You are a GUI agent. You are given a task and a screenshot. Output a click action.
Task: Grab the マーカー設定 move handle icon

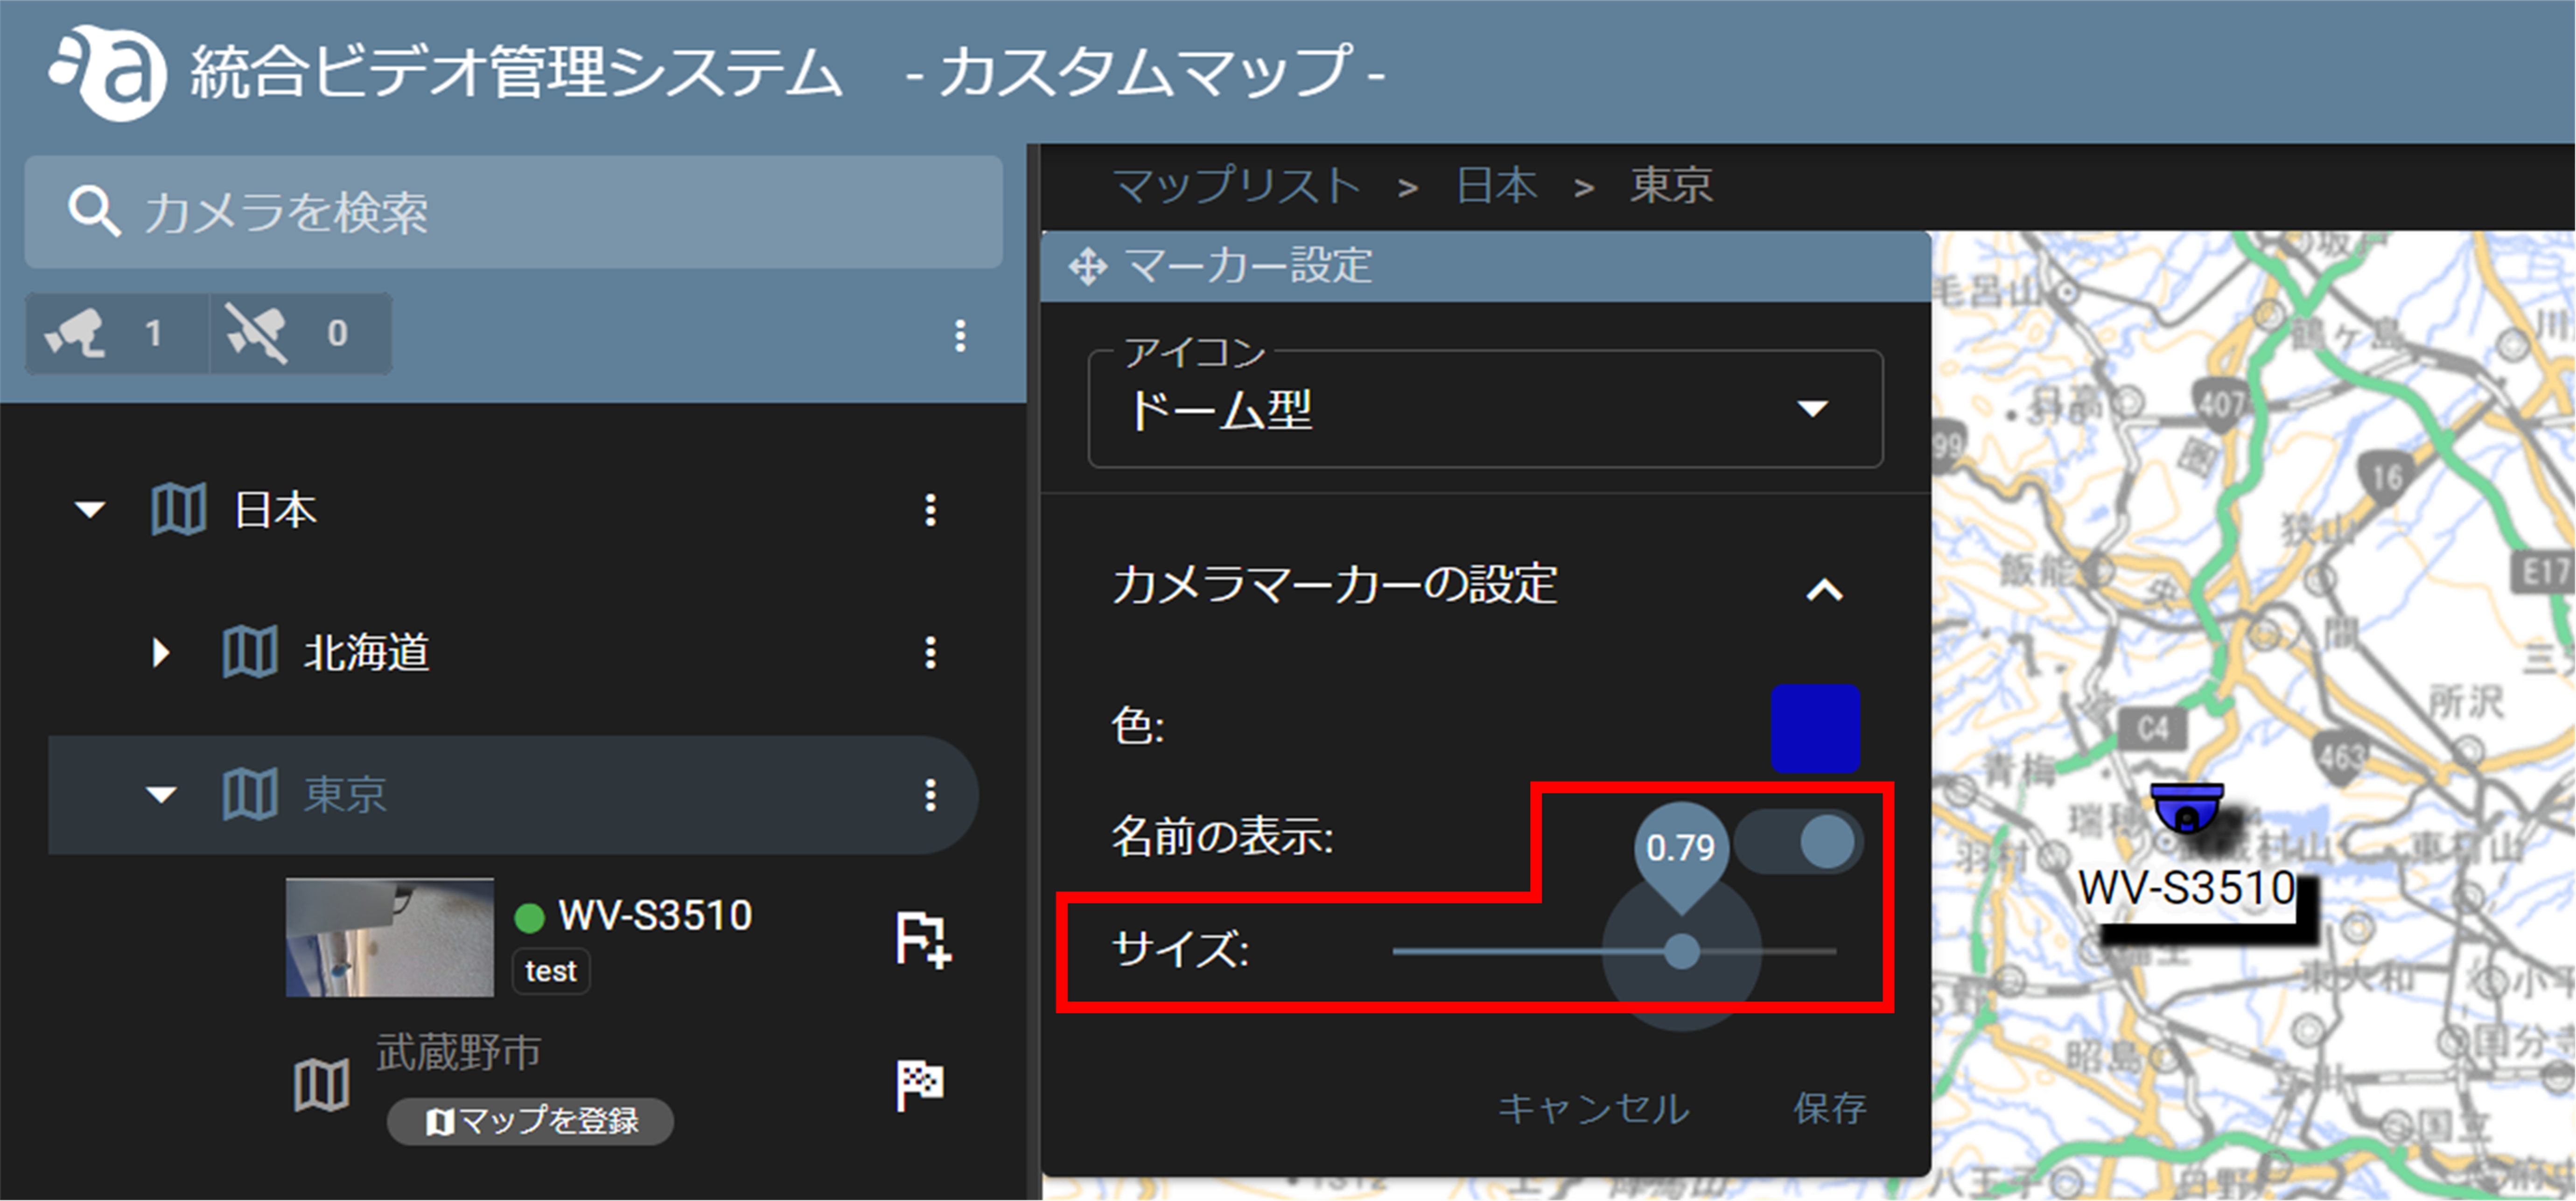tap(1087, 267)
